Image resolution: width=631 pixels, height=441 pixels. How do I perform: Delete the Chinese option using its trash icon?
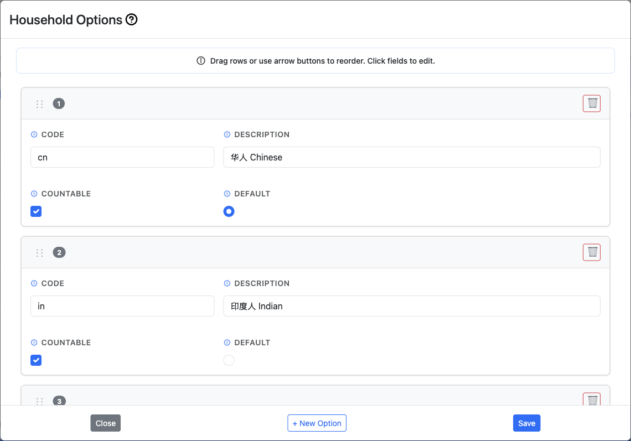click(591, 103)
